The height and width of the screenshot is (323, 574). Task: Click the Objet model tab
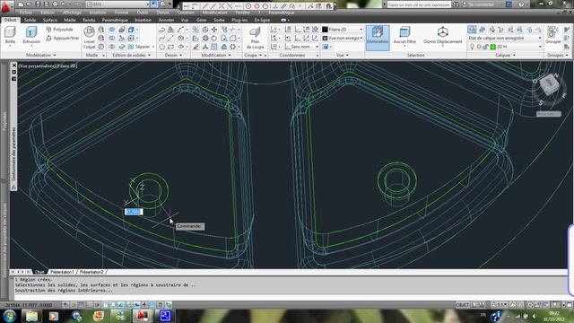(x=39, y=272)
